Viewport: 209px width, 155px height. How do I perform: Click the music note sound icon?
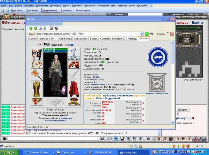pyautogui.click(x=140, y=139)
